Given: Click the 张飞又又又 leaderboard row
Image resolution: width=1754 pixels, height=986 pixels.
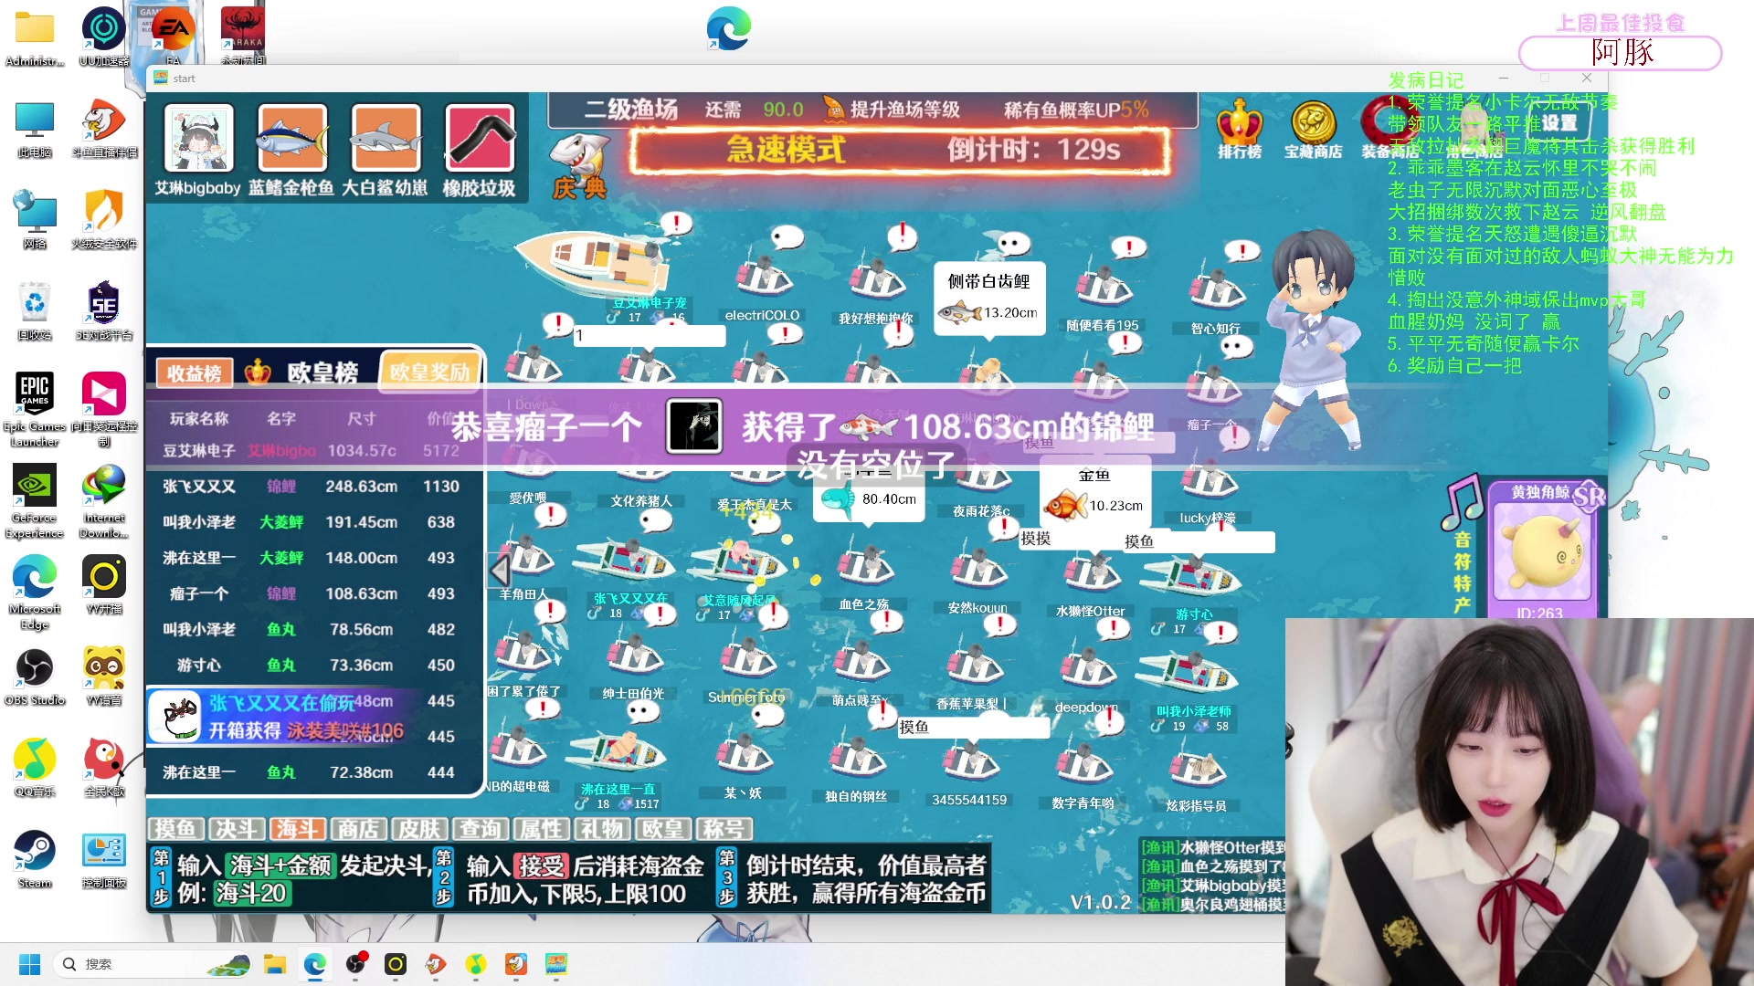Looking at the screenshot, I should [x=313, y=487].
